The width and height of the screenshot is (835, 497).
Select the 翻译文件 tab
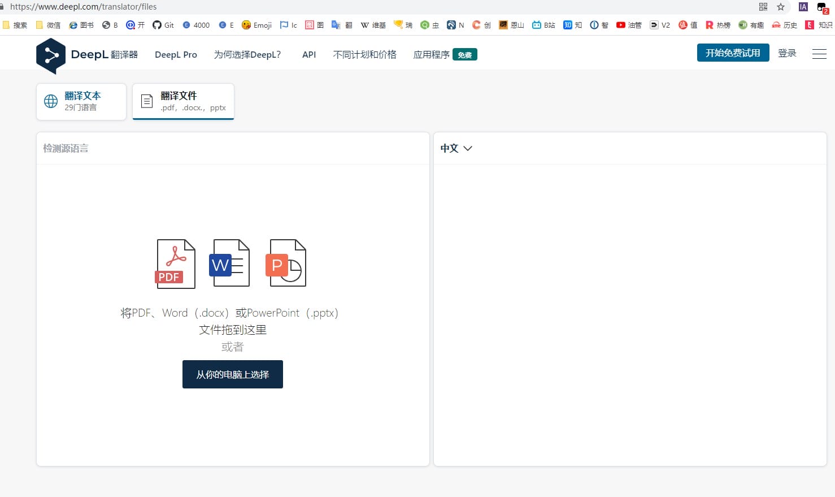click(x=183, y=102)
